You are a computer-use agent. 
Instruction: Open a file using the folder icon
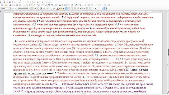coord(6,5)
